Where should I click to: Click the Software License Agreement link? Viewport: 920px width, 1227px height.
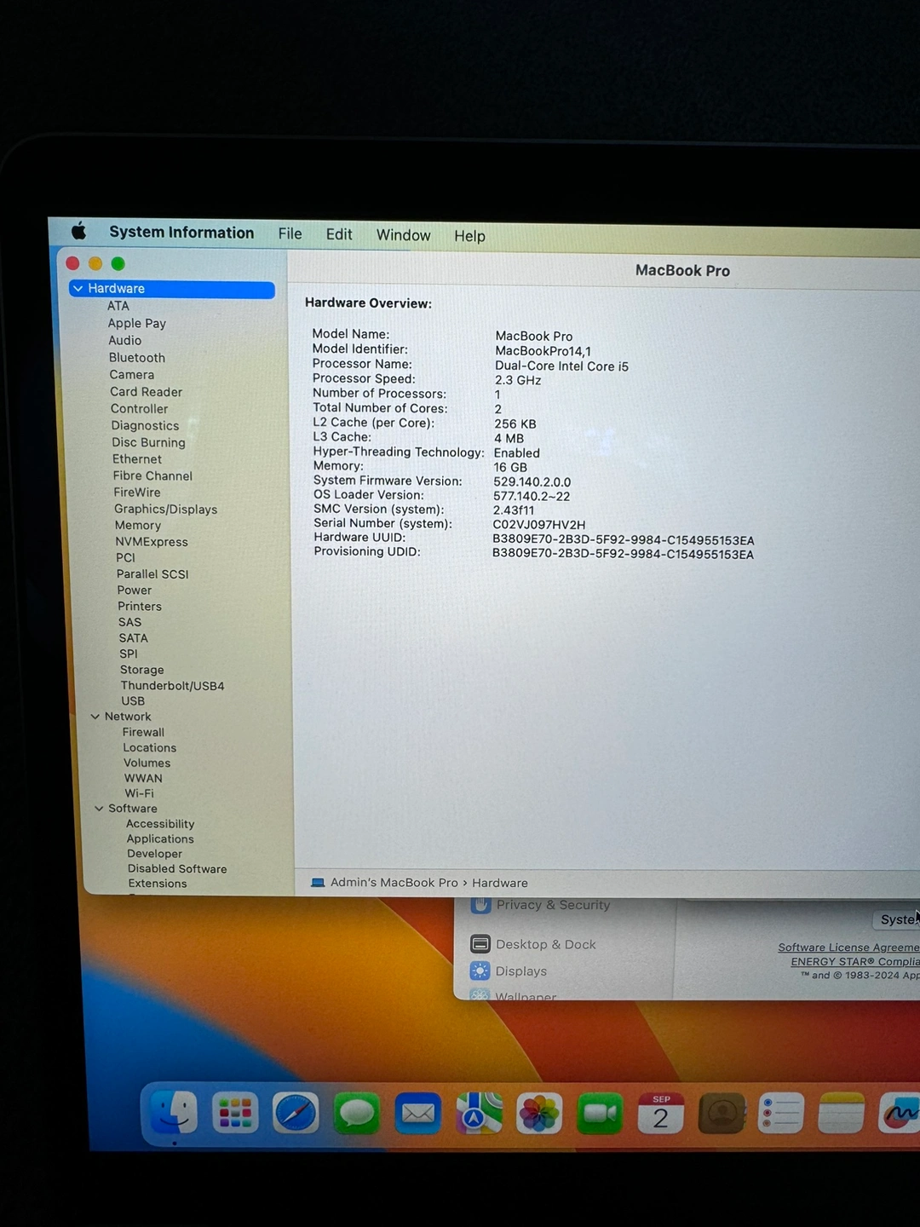click(x=848, y=948)
